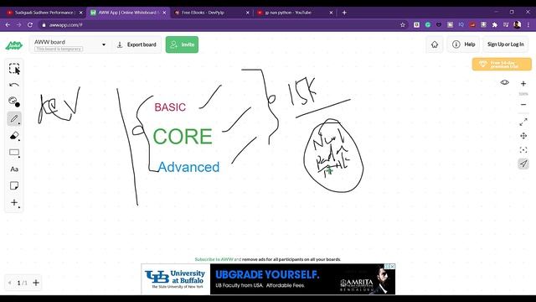This screenshot has height=302, width=536.
Task: Open a new browser tab
Action: click(x=344, y=13)
